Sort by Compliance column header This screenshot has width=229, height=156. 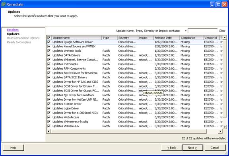coord(191,38)
